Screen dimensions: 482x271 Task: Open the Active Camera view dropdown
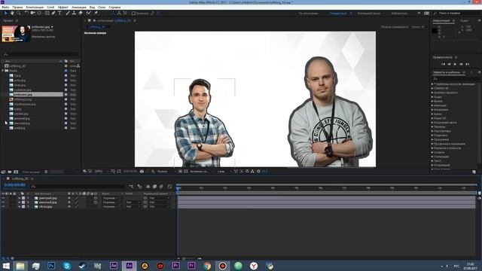202,172
